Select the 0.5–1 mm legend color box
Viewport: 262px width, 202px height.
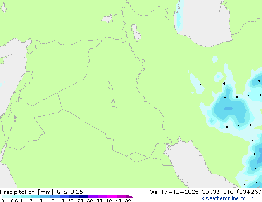pos(17,197)
